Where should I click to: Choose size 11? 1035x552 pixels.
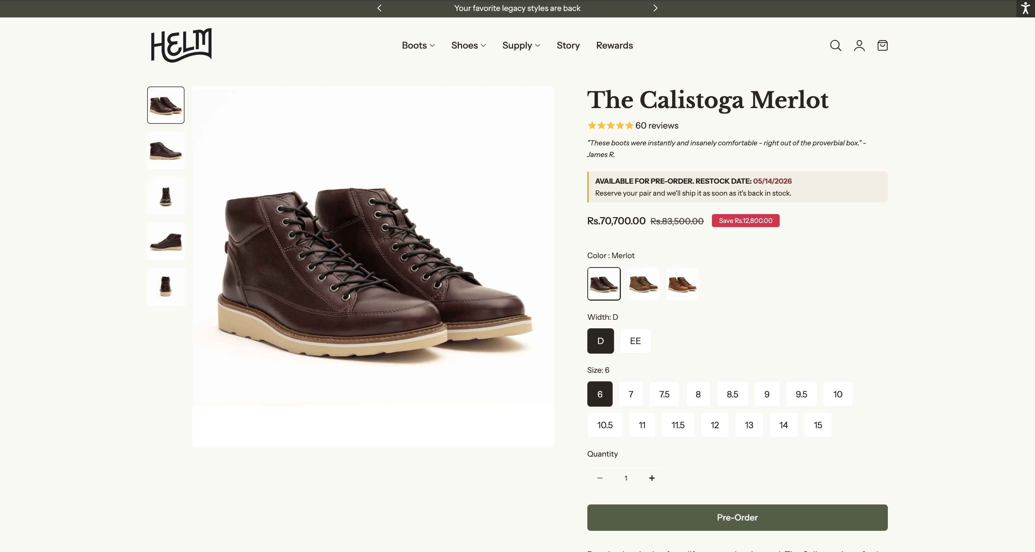(642, 425)
